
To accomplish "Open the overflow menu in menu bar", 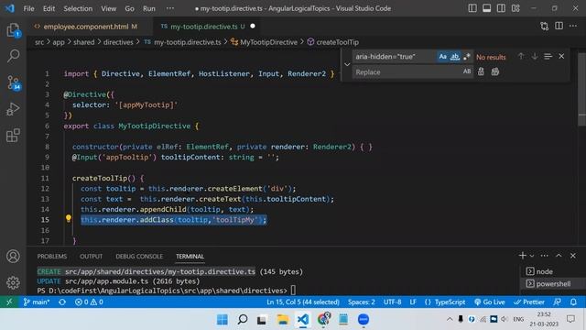I will pyautogui.click(x=170, y=8).
